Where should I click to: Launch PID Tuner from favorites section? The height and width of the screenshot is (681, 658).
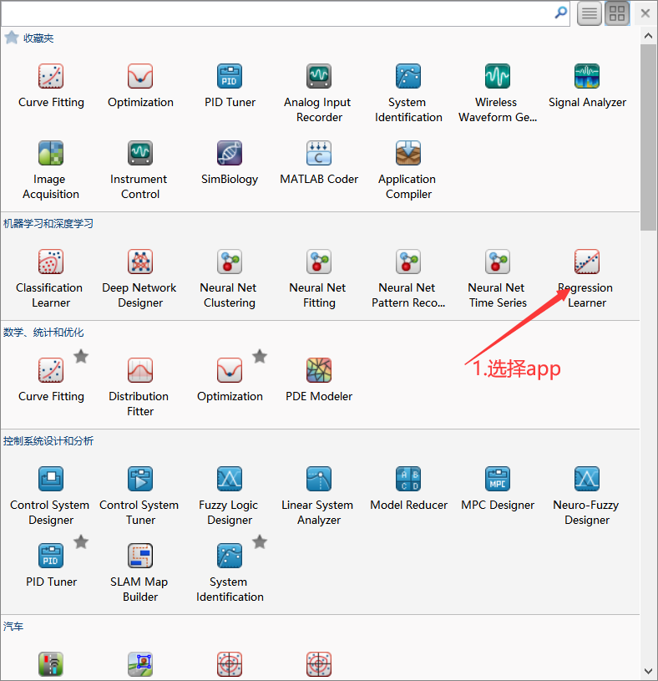[230, 86]
